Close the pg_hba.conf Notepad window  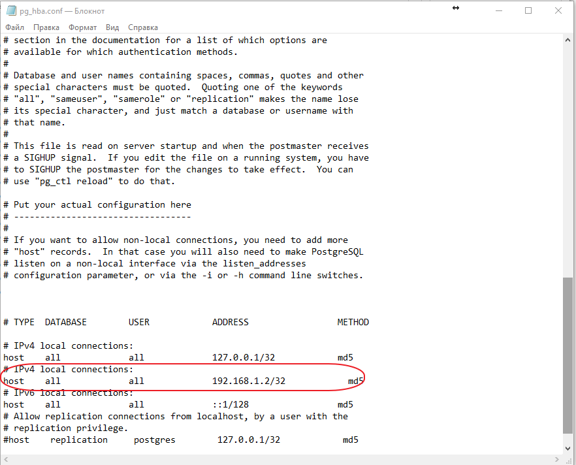click(558, 10)
